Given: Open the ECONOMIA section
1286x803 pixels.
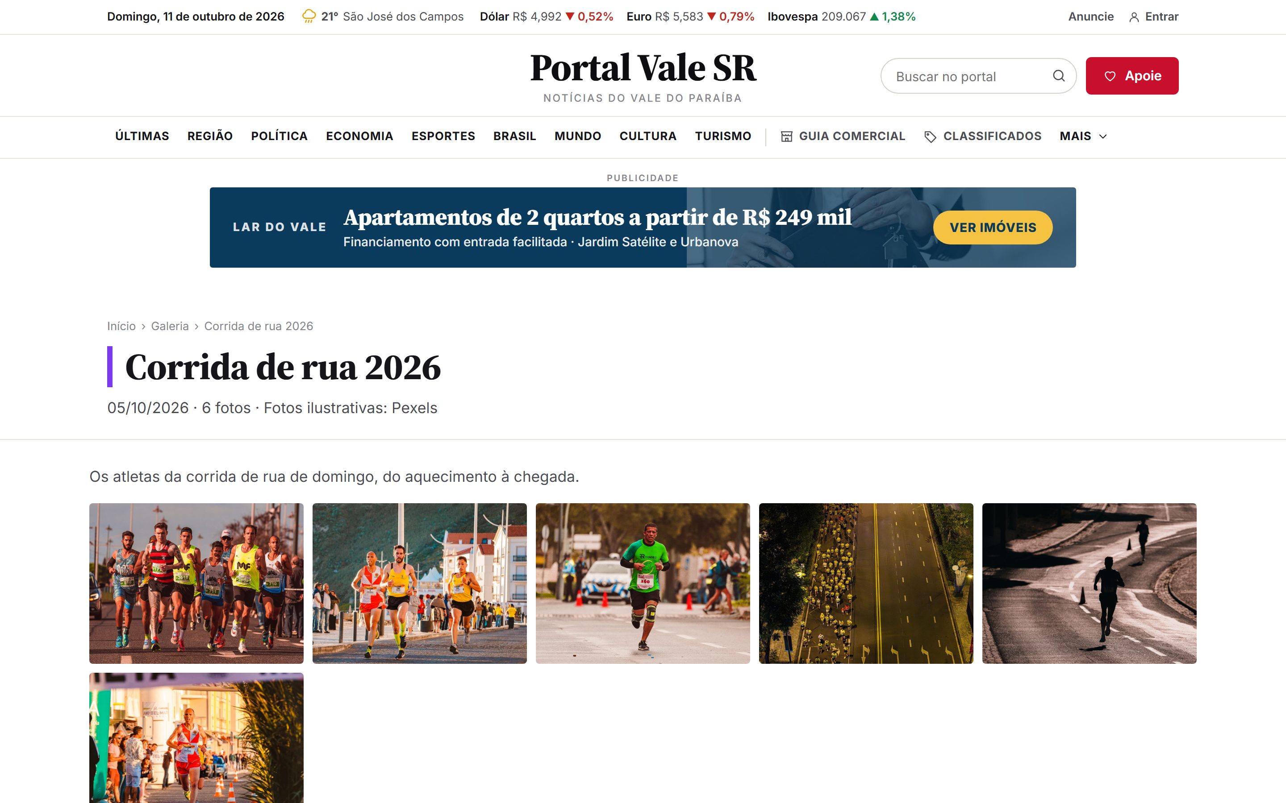Looking at the screenshot, I should 359,136.
